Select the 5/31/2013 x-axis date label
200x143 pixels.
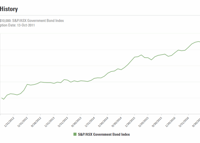click(x=63, y=121)
